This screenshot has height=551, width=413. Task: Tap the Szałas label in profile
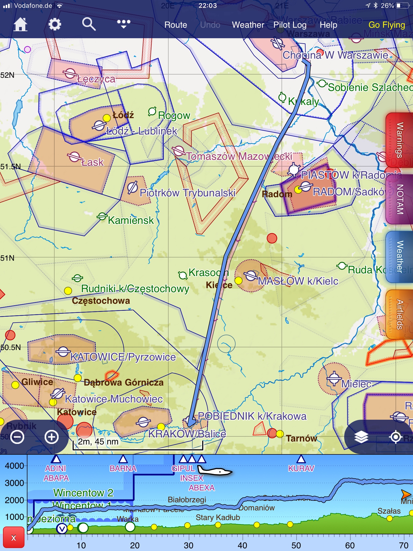pos(389,511)
